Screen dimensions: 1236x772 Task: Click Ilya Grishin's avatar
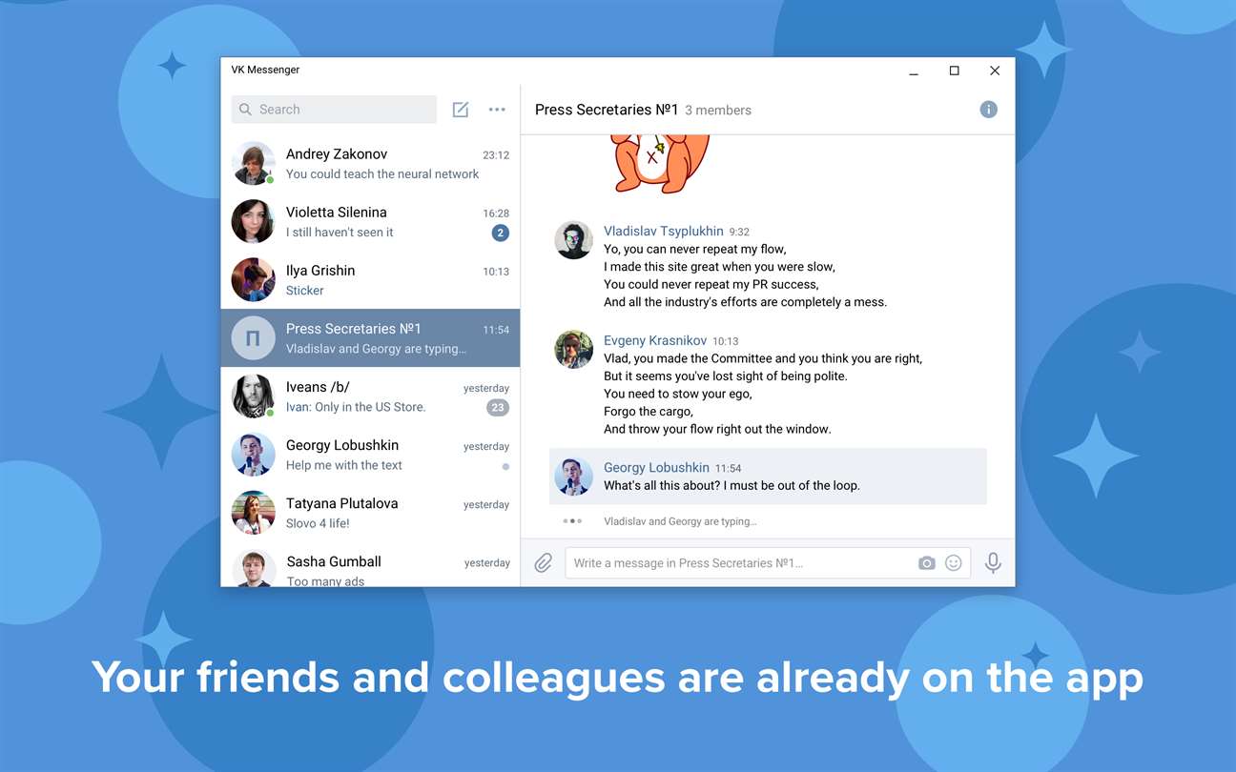point(254,280)
